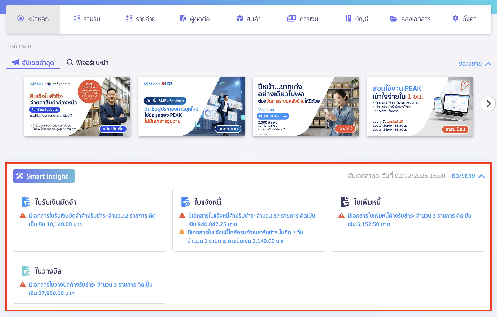Open the รายรับ (income) menu icon
Screen dimensions: 497x317
(x=77, y=19)
